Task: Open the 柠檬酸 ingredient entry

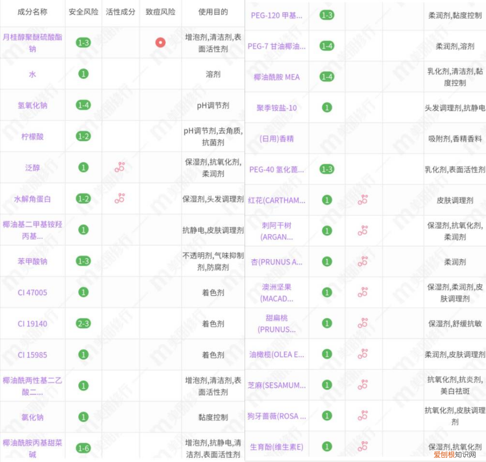Action: [32, 137]
